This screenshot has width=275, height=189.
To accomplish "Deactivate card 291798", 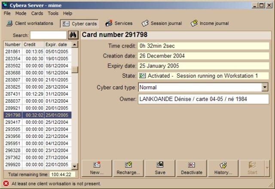I will click(x=192, y=168).
